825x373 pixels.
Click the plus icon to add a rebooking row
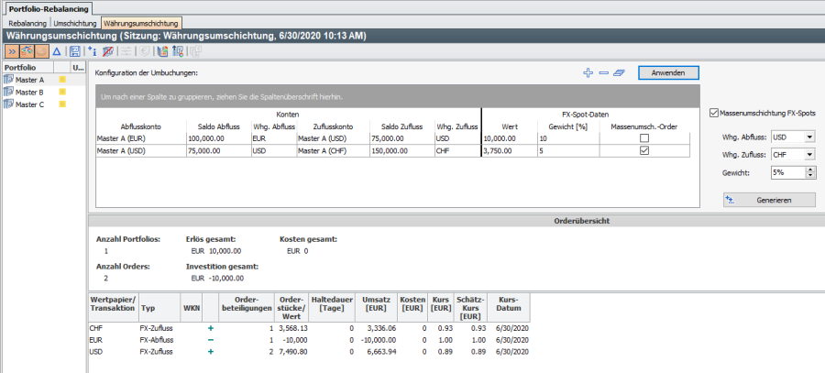588,72
